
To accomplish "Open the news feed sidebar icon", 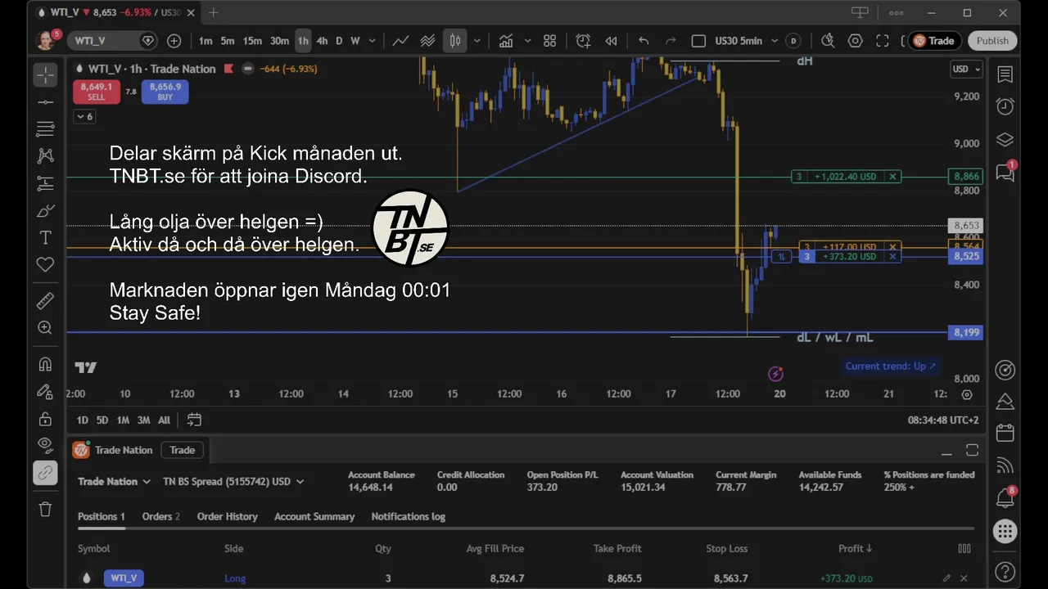I will (1005, 465).
